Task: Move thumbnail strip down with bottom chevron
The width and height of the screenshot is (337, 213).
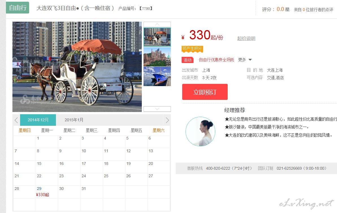Action: [157, 109]
